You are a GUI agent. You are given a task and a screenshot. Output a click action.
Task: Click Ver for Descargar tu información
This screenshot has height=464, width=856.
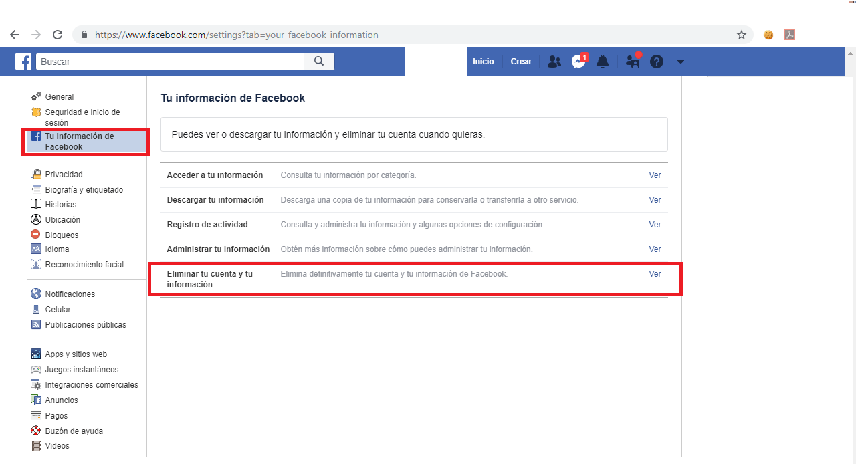pos(655,200)
